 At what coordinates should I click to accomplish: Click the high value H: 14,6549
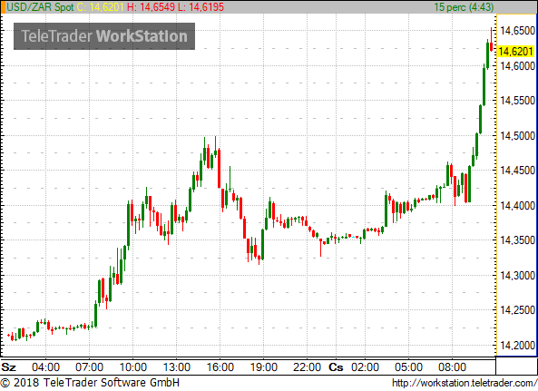coord(151,7)
